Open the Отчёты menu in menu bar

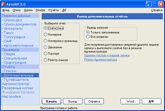point(53,10)
